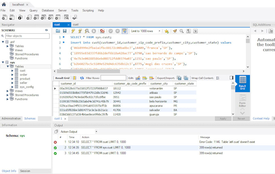Refresh result grid data icon

(x=82, y=78)
